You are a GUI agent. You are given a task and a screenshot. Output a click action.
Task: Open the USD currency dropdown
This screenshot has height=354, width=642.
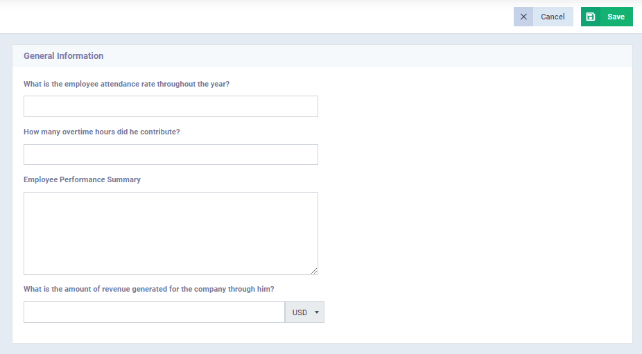(304, 312)
